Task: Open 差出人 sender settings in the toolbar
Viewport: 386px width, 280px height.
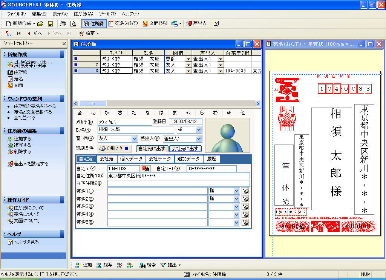Action: [196, 24]
